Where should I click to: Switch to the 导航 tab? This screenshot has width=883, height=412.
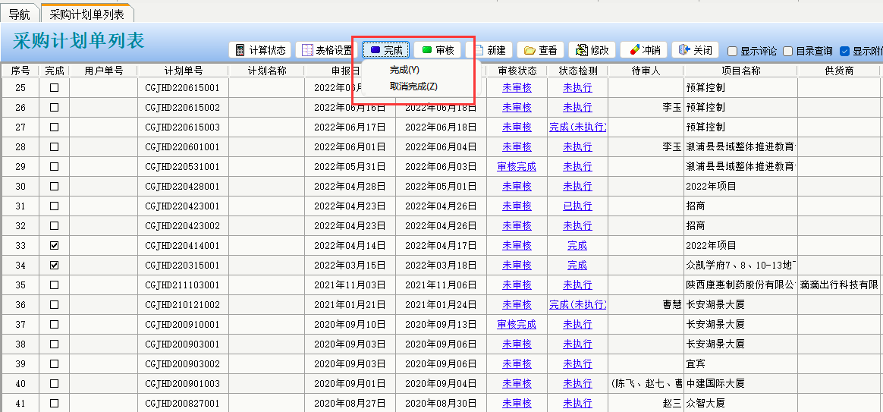(19, 14)
